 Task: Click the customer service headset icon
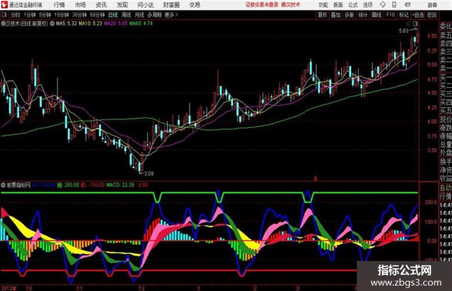click(x=383, y=5)
